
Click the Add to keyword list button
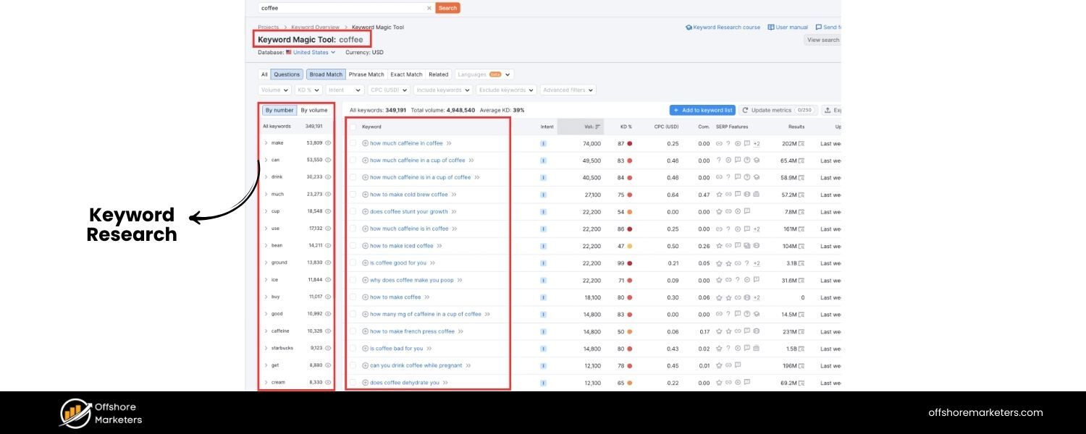[702, 110]
